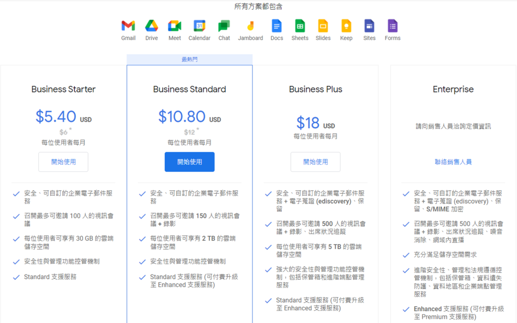The width and height of the screenshot is (517, 323).
Task: Select the Enterprise plan title
Action: [x=453, y=89]
